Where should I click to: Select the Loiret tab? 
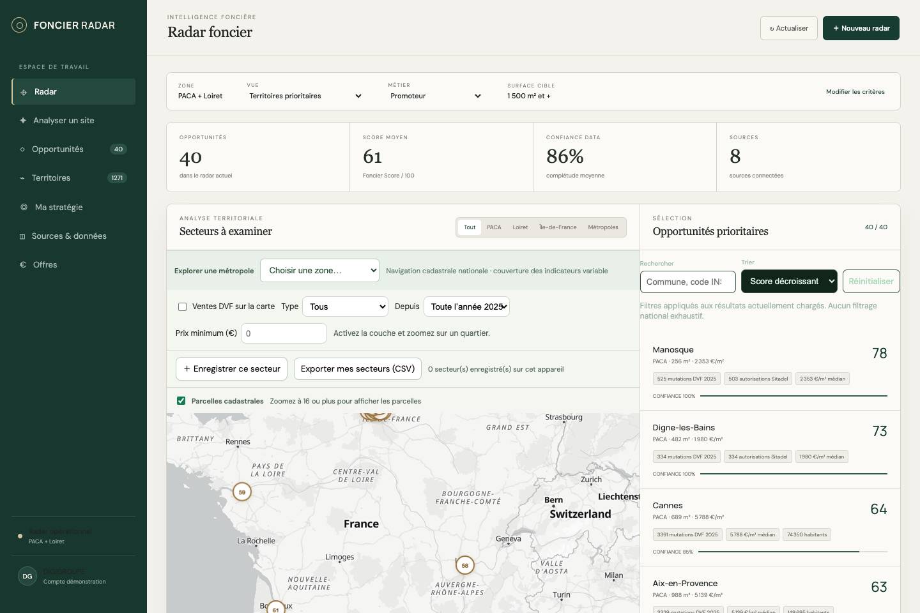pos(520,227)
